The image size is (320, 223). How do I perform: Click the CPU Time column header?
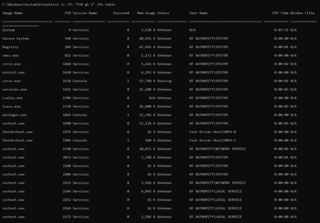280,13
